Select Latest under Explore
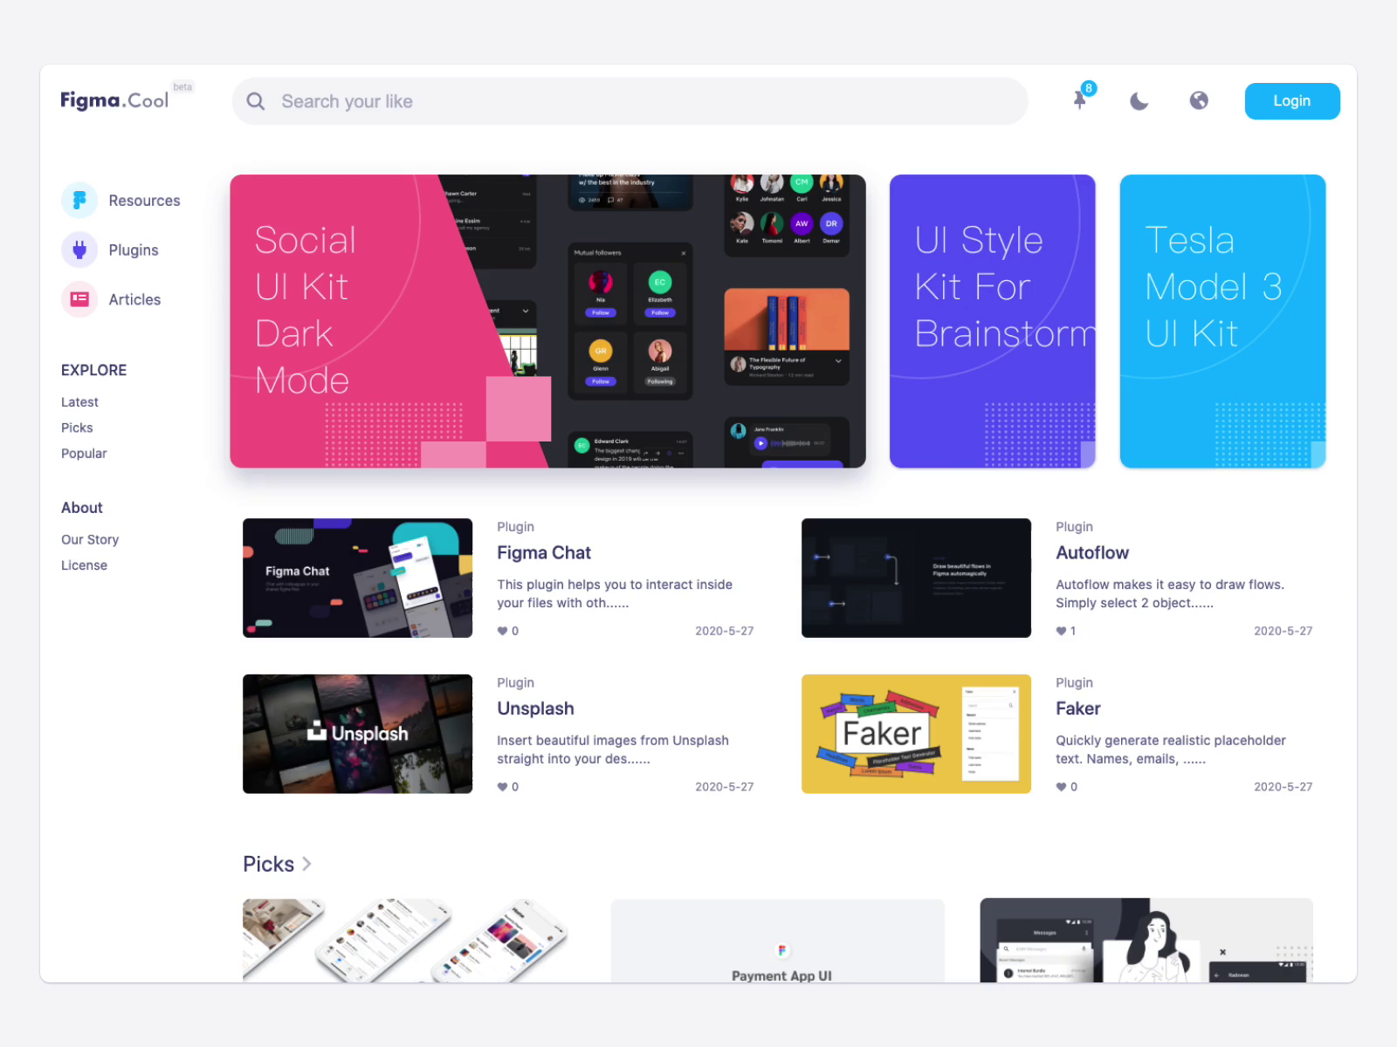This screenshot has width=1397, height=1047. point(79,401)
